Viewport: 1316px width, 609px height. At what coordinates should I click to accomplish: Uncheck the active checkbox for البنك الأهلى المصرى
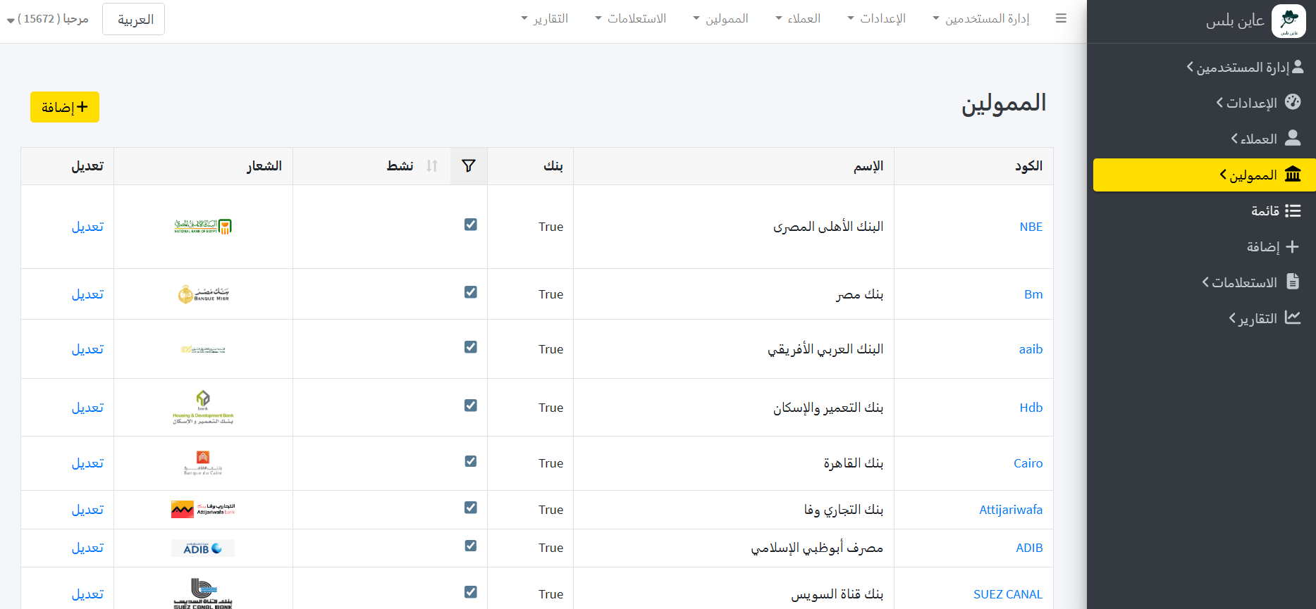[x=471, y=225]
